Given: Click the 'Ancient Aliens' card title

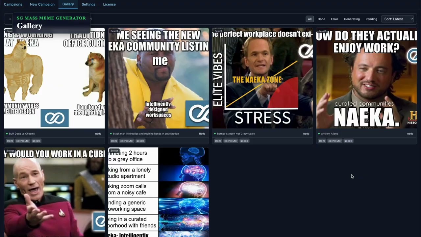Looking at the screenshot, I should tap(329, 134).
